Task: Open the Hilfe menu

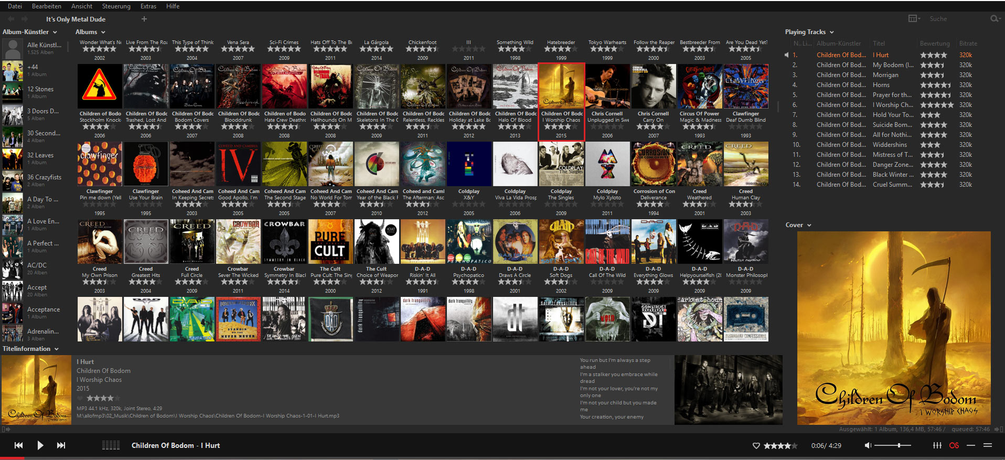Action: 173,6
